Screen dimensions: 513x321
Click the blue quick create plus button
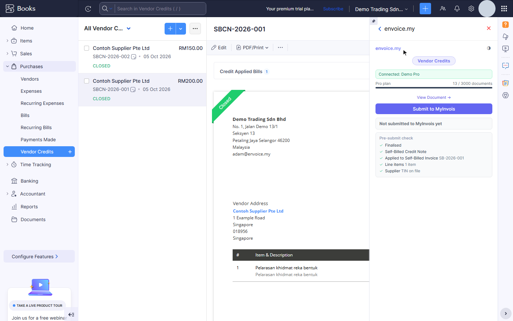pos(425,9)
